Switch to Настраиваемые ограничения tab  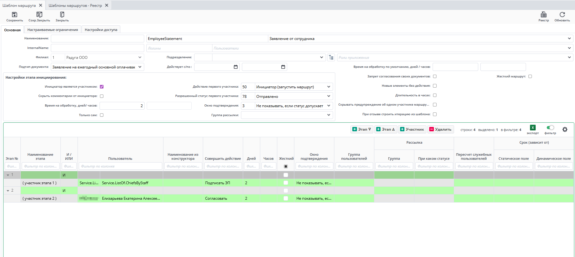[x=53, y=30]
